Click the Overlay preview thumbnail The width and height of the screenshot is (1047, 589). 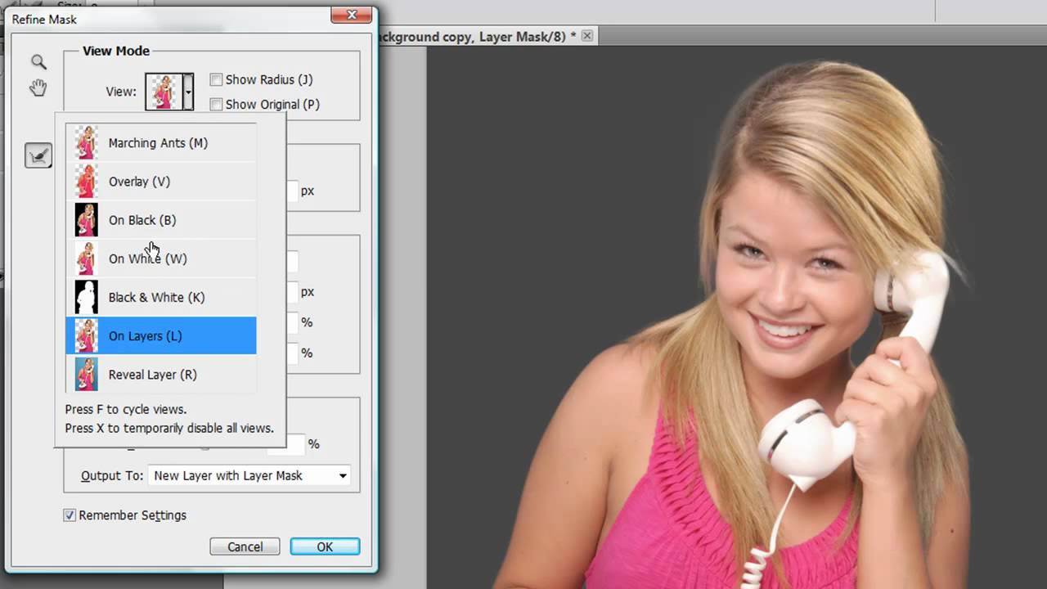point(86,181)
